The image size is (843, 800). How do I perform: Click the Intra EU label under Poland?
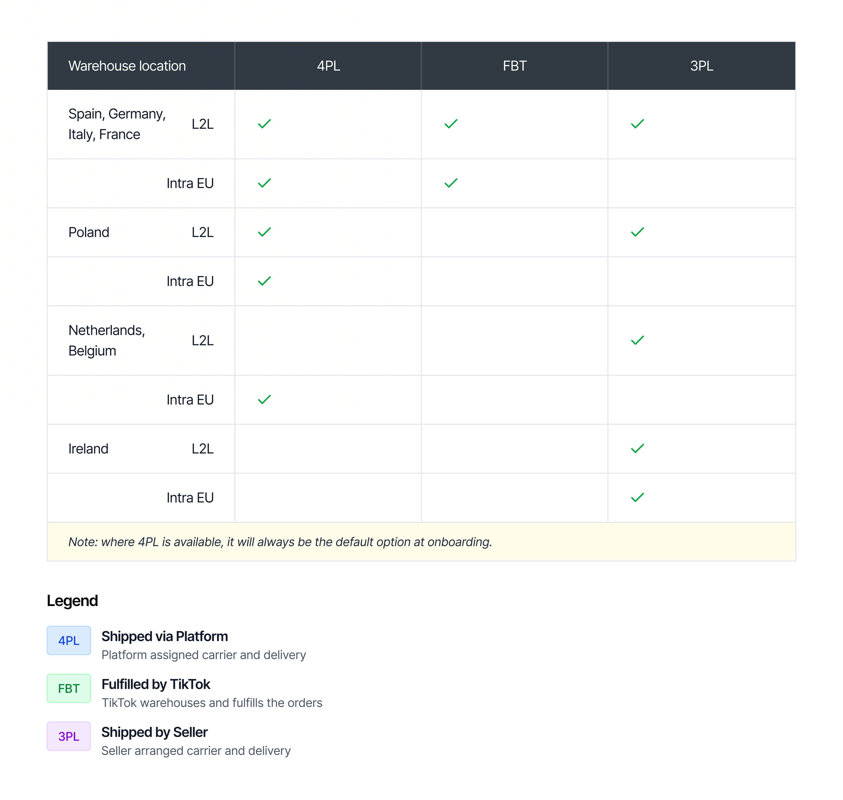(190, 281)
